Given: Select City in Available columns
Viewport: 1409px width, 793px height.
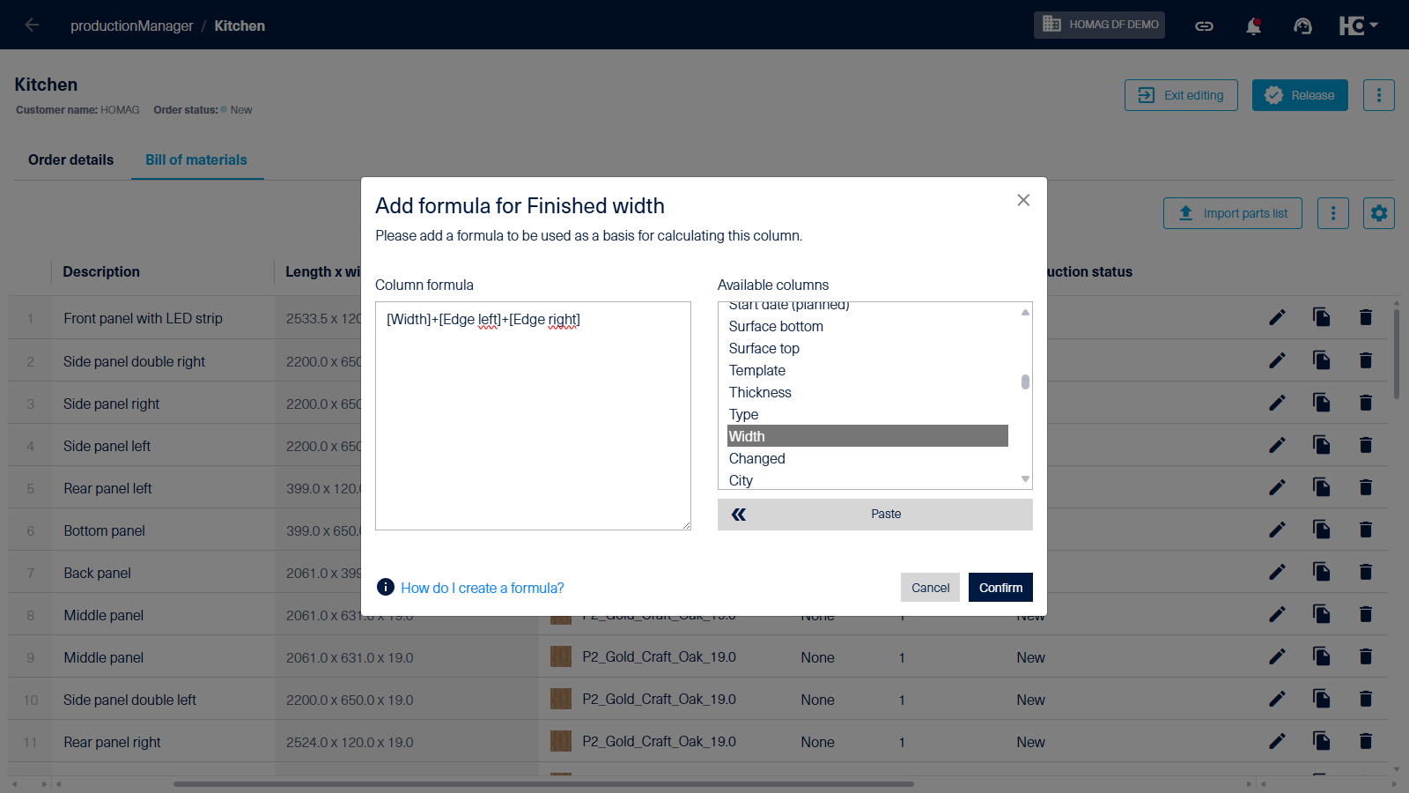Looking at the screenshot, I should point(867,480).
